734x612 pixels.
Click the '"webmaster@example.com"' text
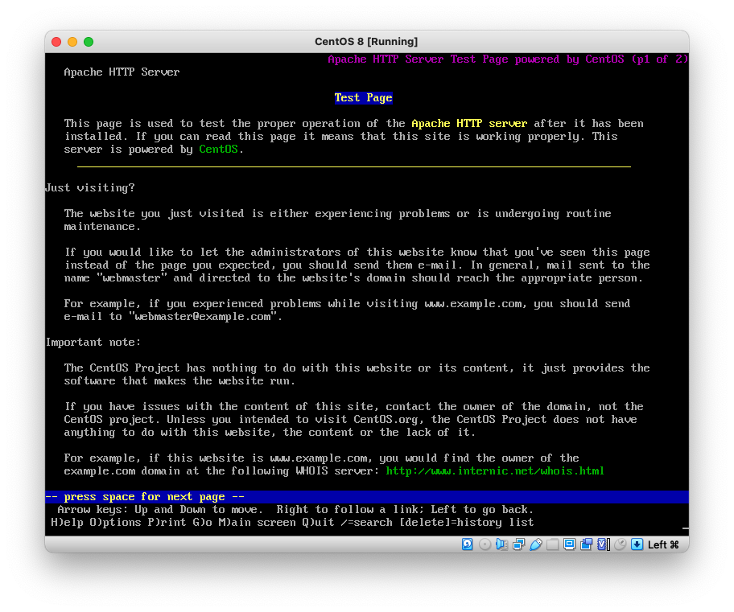(x=202, y=316)
